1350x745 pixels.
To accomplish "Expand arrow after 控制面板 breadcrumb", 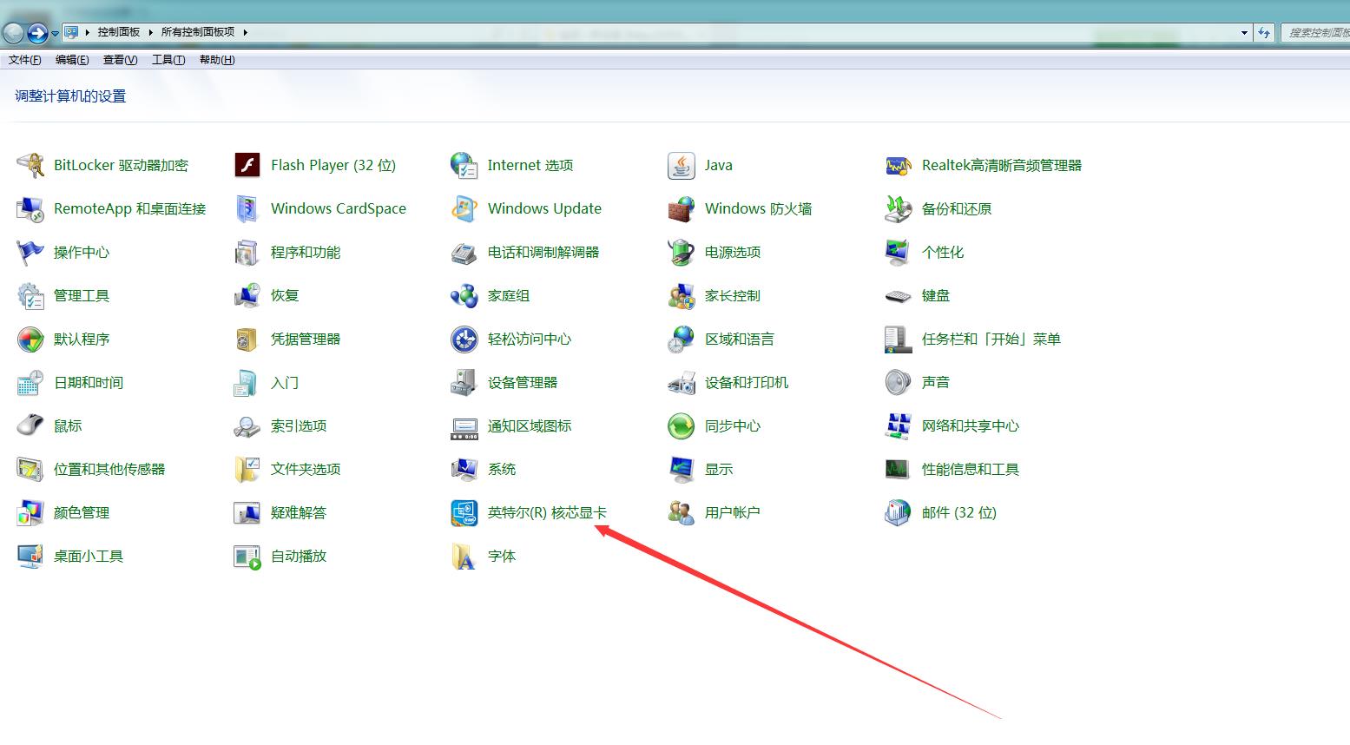I will (150, 32).
